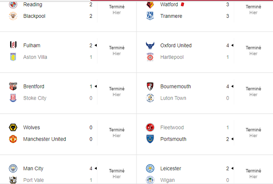Click the Wolves wolf-head logo
The image size is (273, 184).
tap(13, 127)
